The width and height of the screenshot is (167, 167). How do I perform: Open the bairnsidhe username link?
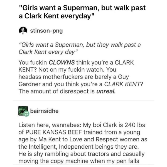pos(45,111)
